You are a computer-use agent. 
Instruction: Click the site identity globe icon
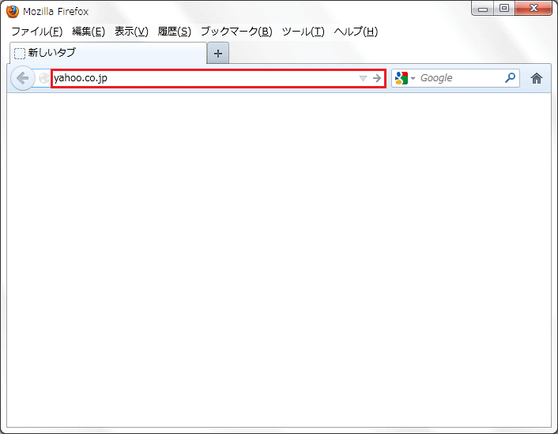pos(43,78)
